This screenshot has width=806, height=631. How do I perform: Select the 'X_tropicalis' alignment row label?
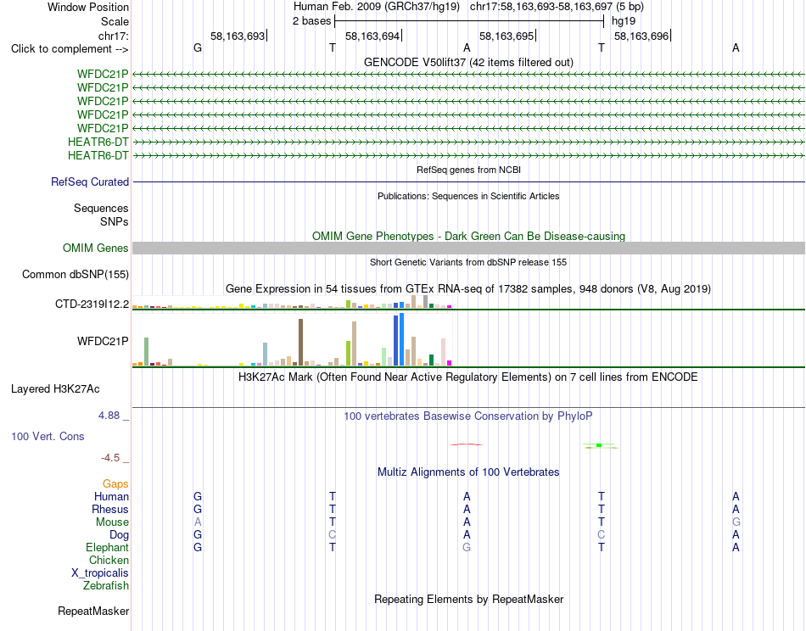[x=100, y=573]
